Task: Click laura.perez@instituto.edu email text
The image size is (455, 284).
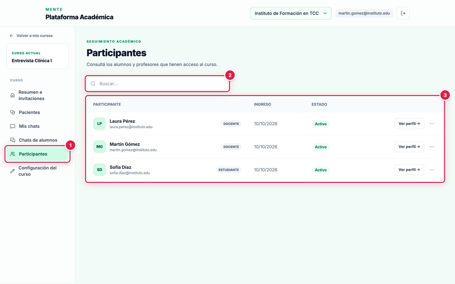Action: coord(131,127)
